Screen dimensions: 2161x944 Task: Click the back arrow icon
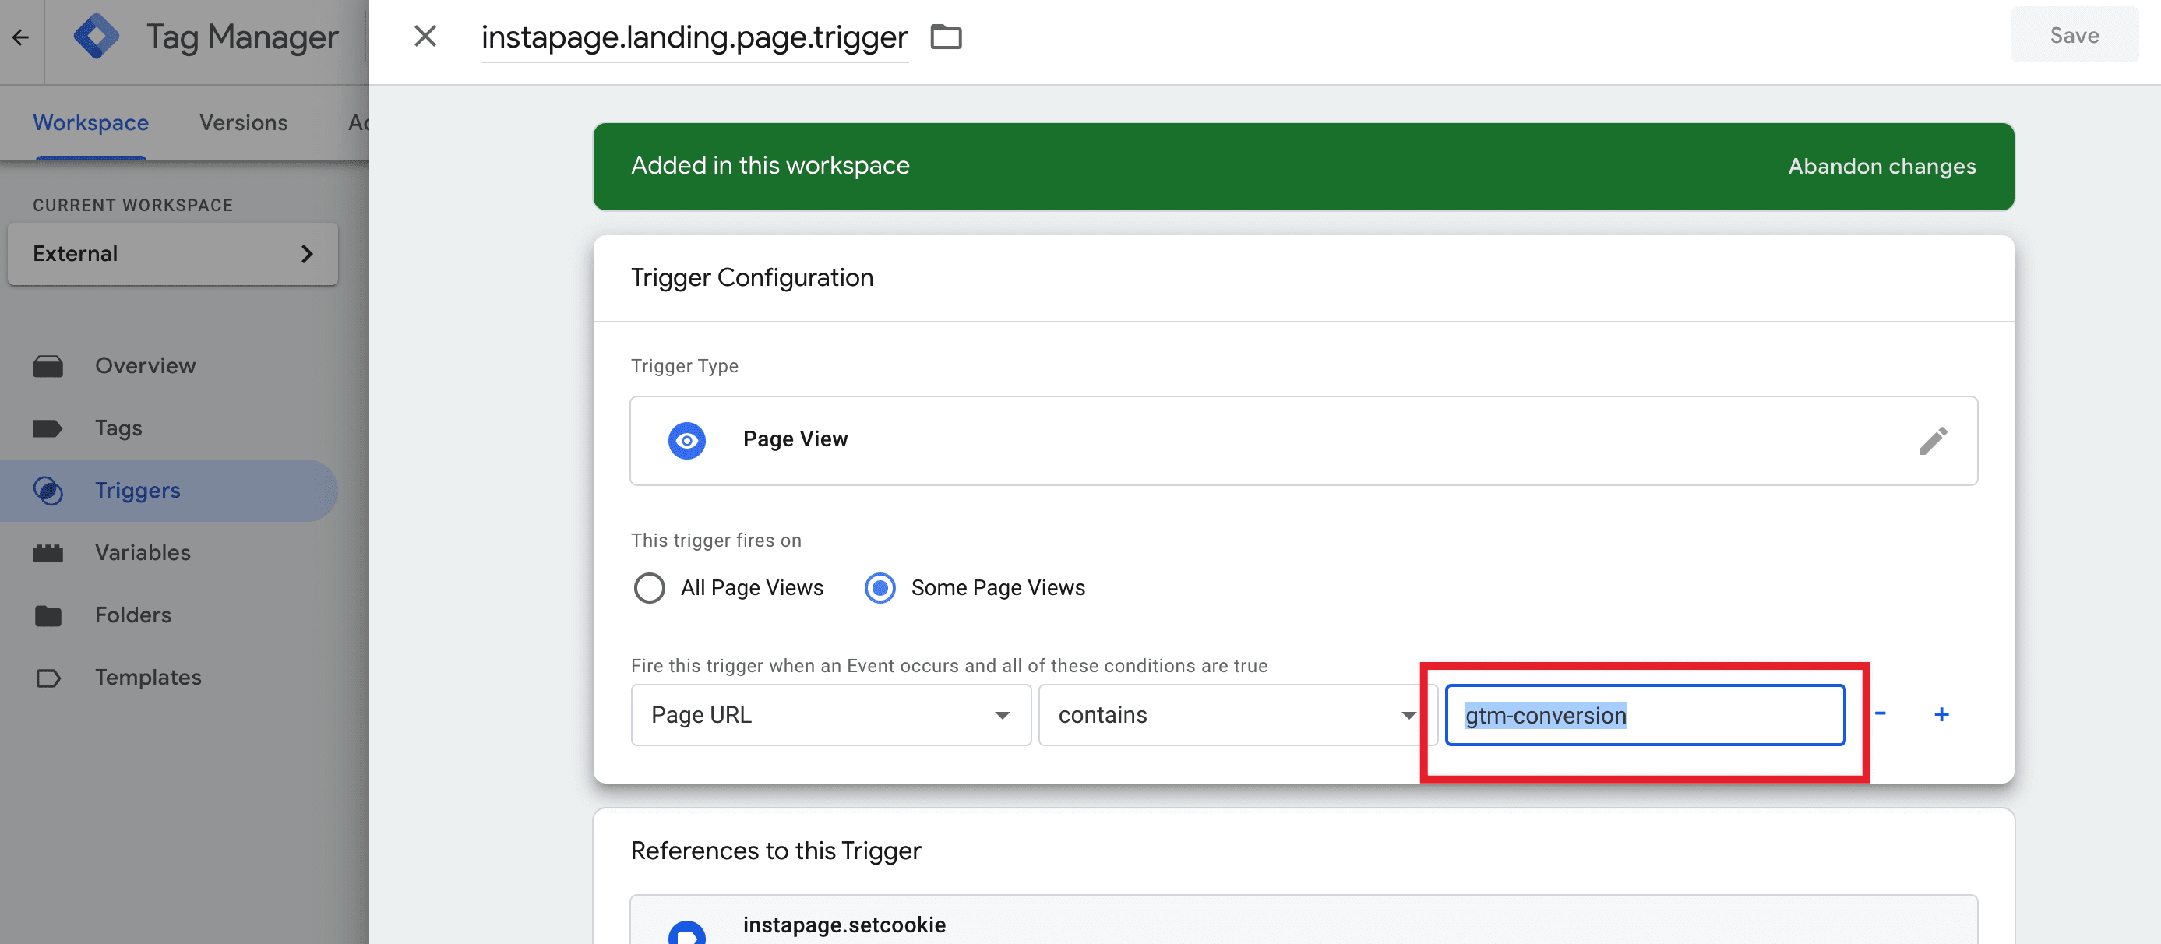click(20, 37)
